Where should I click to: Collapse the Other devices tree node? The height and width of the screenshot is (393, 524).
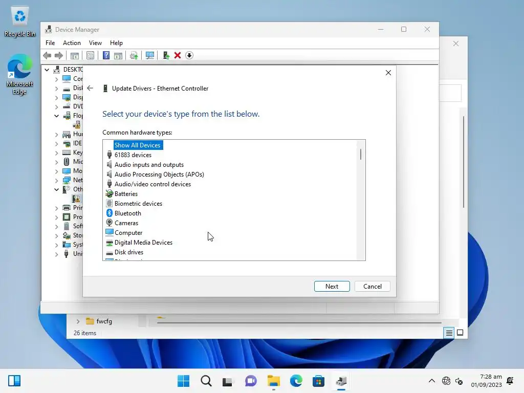(56, 189)
